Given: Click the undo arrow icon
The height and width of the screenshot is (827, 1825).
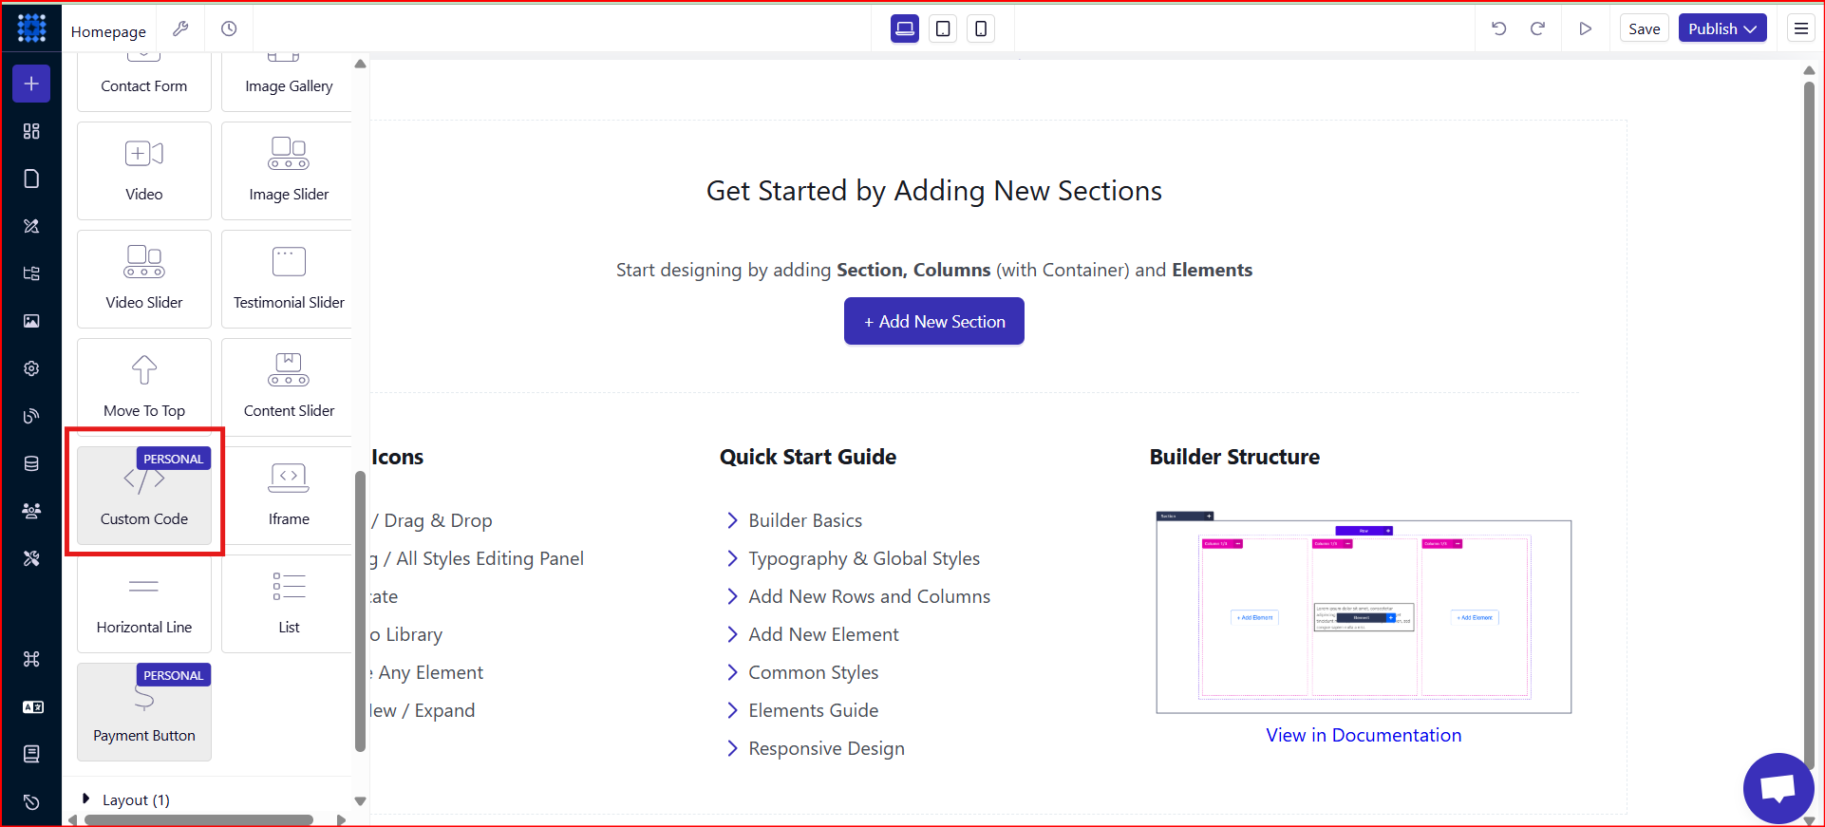Looking at the screenshot, I should click(x=1499, y=28).
